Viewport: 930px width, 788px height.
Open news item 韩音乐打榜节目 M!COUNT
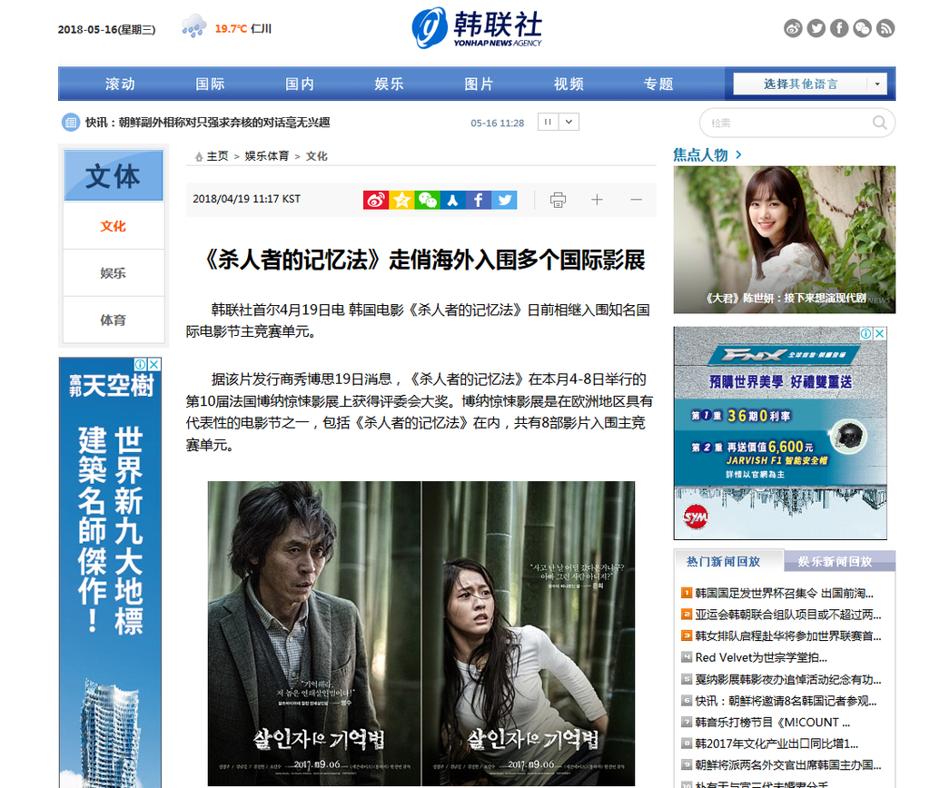[x=772, y=723]
